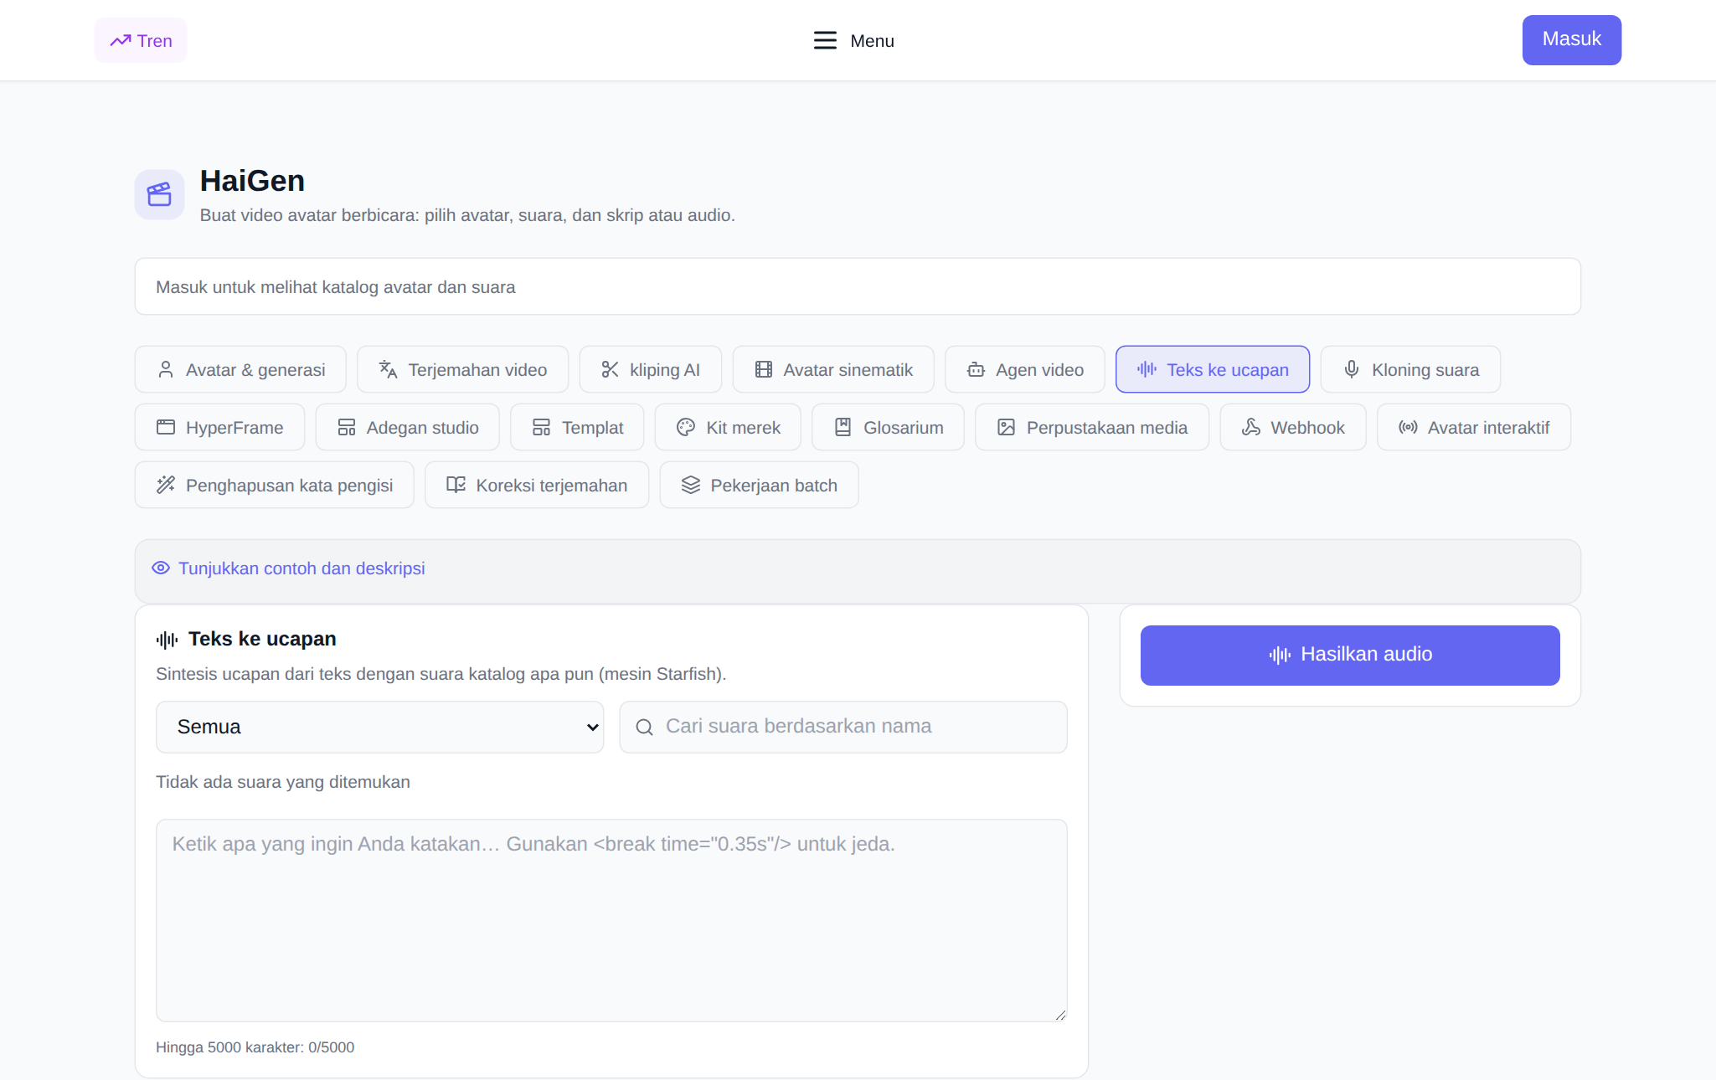Click the webhook icon
1716x1080 pixels.
pyautogui.click(x=1250, y=427)
